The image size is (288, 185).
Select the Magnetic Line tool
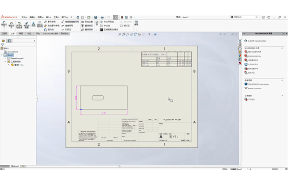pyautogui.click(x=49, y=29)
